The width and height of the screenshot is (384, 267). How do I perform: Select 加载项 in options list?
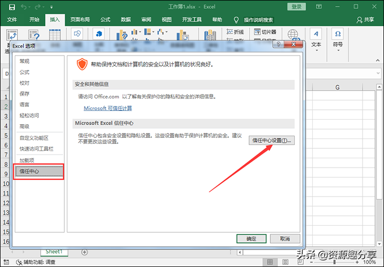(27, 160)
